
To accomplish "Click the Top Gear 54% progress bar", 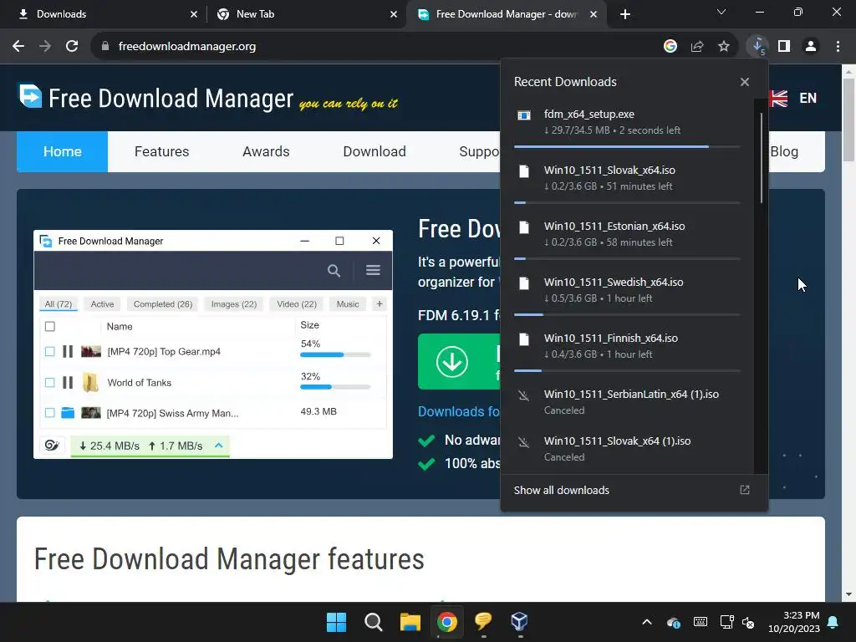I will click(x=335, y=354).
